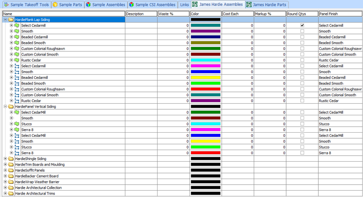Click the Sample CSI Assemblies cube icon
The image size is (363, 197).
131,5
